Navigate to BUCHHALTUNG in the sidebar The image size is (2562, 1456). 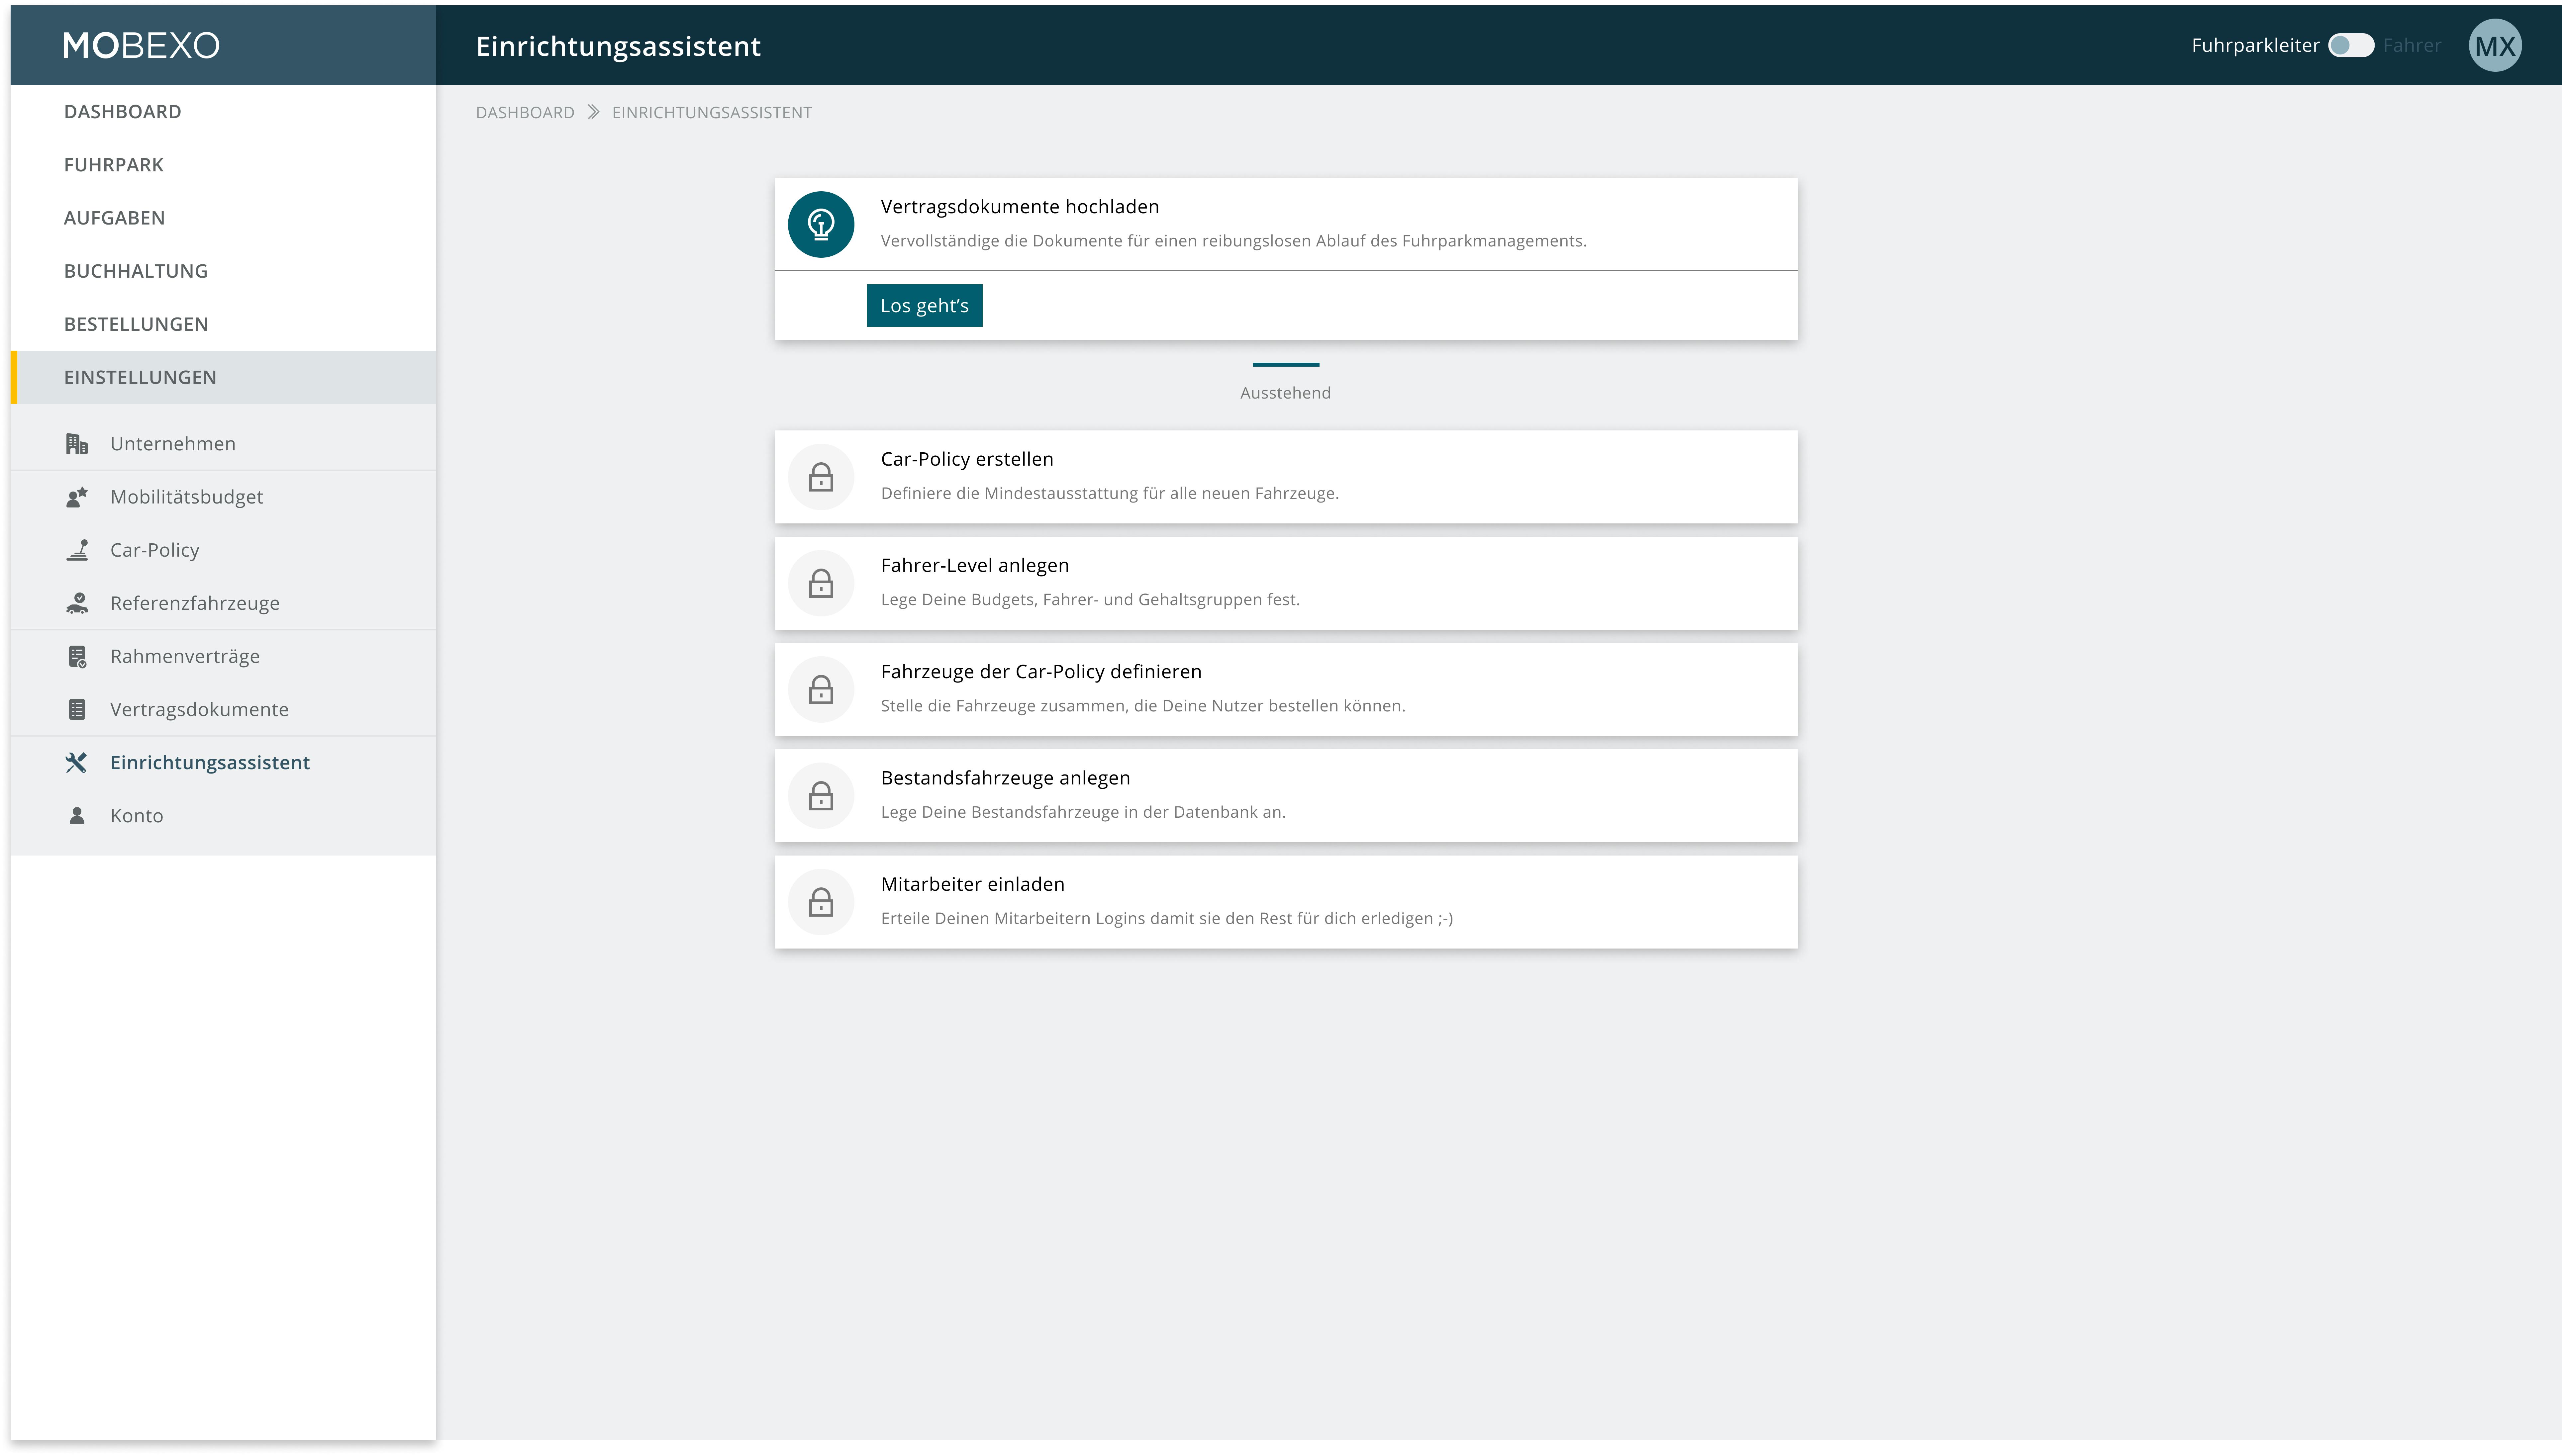point(135,270)
